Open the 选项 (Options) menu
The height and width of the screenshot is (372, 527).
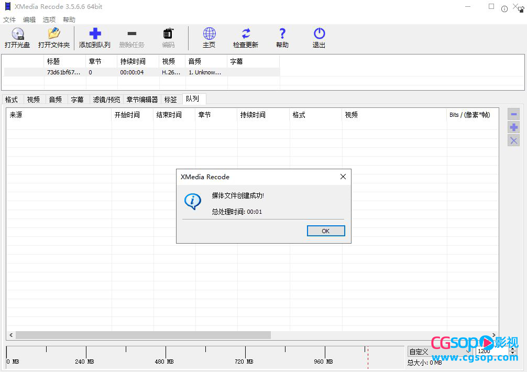[49, 20]
